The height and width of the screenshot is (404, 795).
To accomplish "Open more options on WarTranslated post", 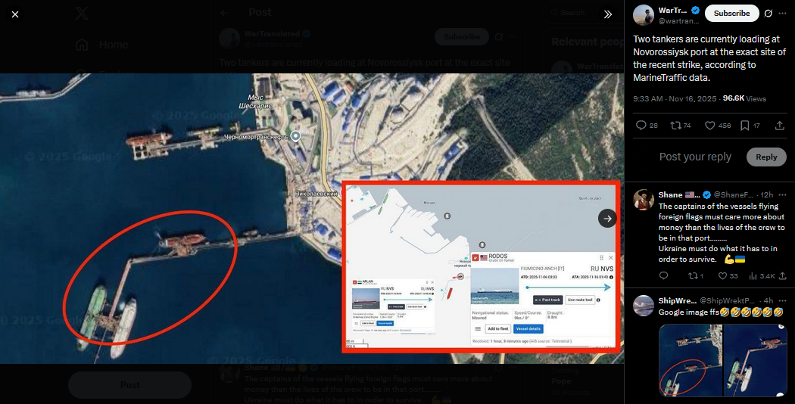I will pyautogui.click(x=783, y=14).
